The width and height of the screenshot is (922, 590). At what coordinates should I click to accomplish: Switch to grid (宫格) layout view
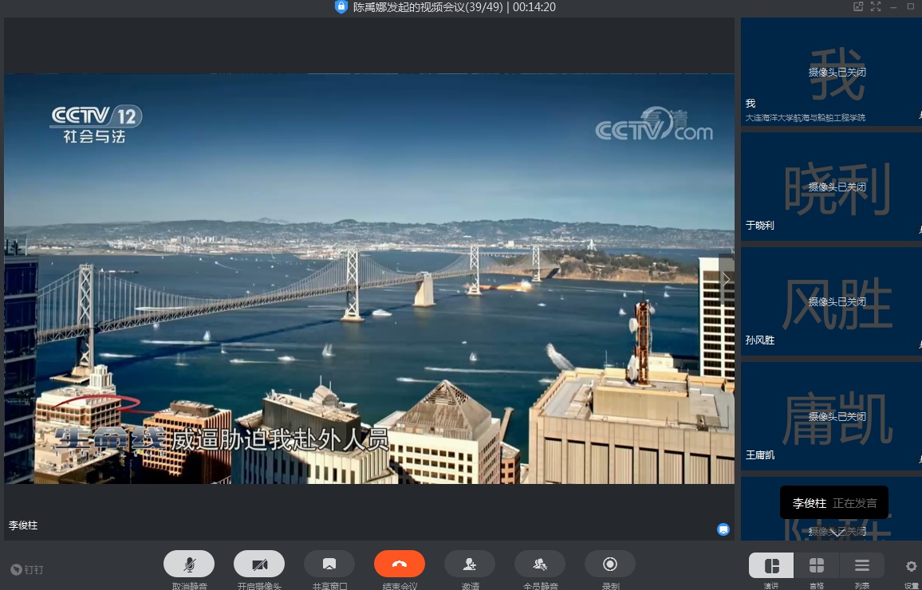click(x=817, y=565)
